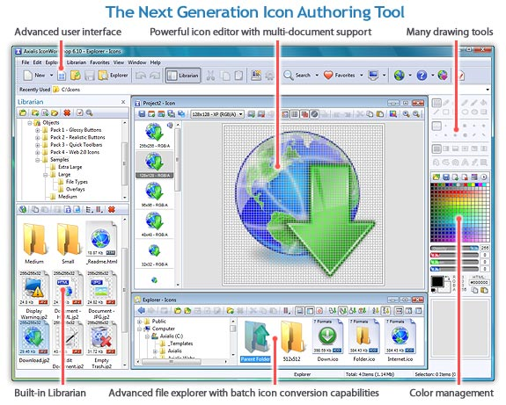Click the globe web icon in main toolbar
The height and width of the screenshot is (405, 506).
click(x=400, y=76)
